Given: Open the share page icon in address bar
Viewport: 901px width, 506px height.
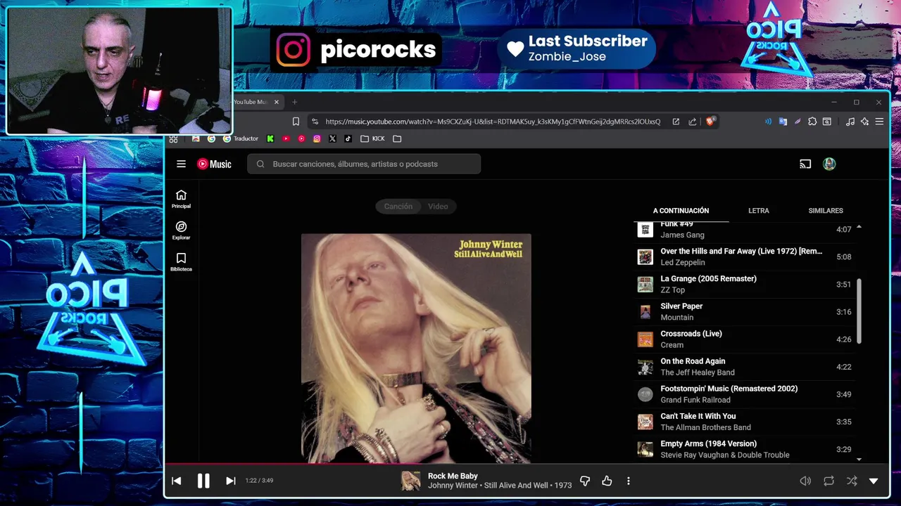Looking at the screenshot, I should click(693, 122).
